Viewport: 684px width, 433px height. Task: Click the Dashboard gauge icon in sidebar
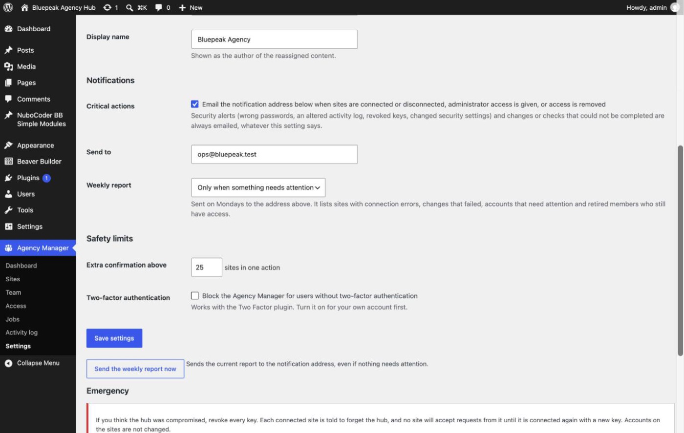pyautogui.click(x=8, y=29)
